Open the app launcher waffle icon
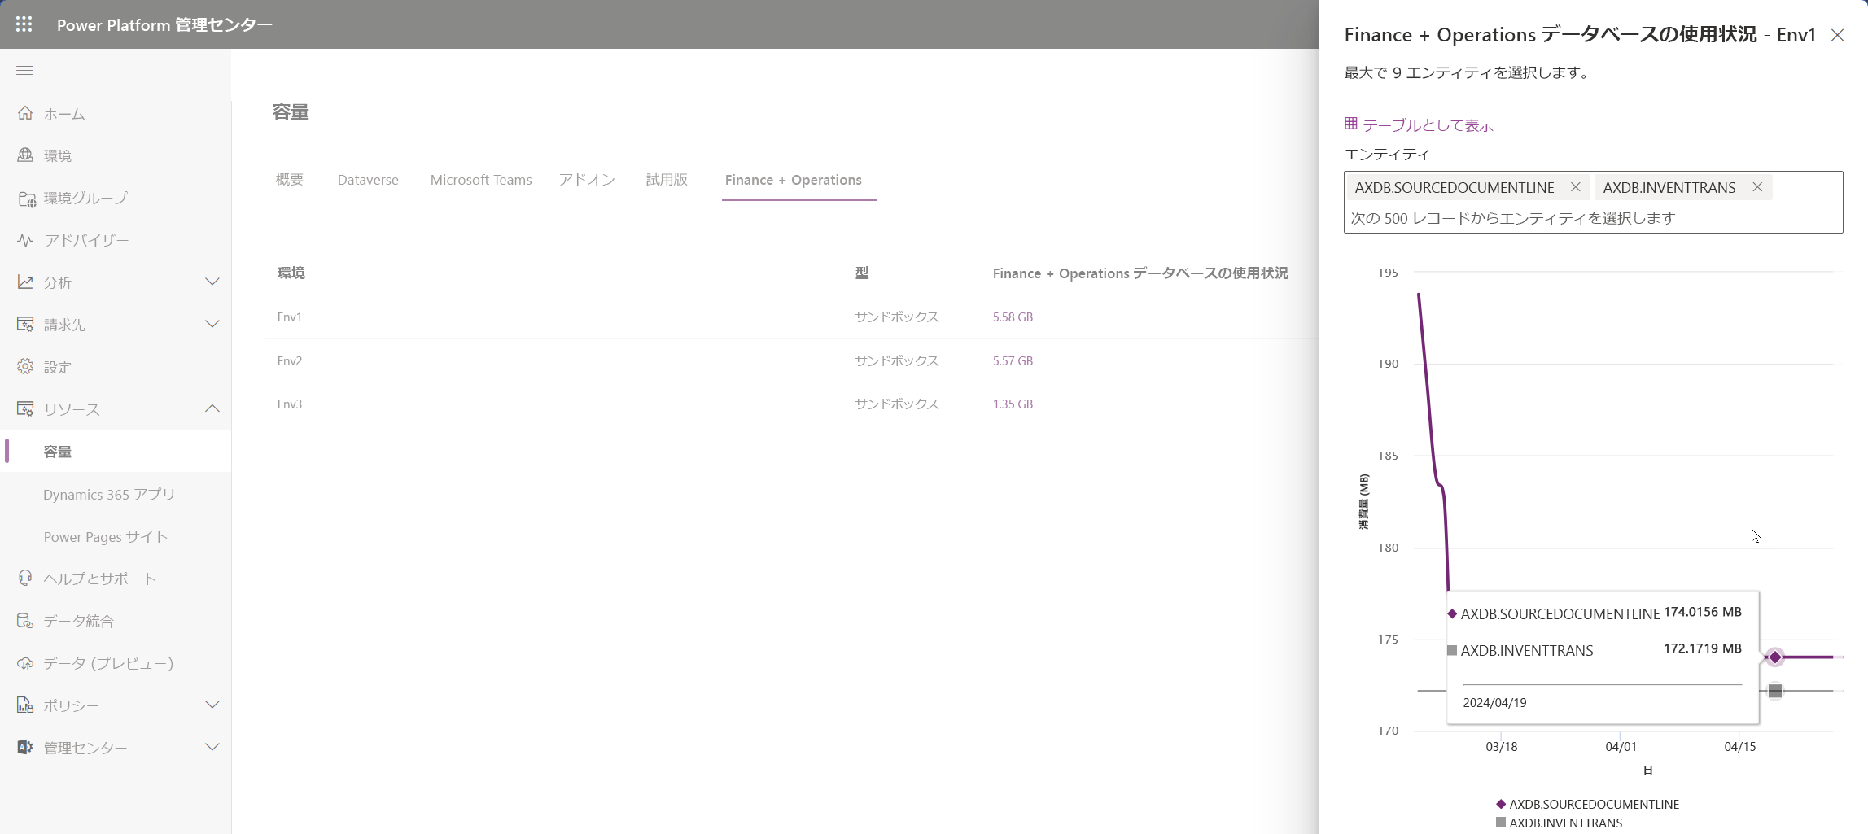1868x834 pixels. [x=24, y=24]
